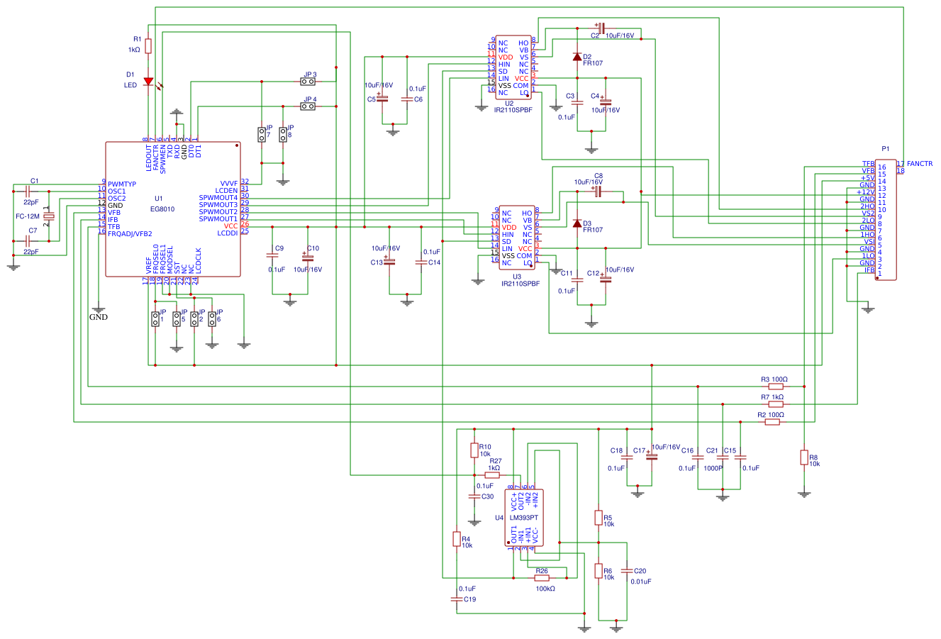
Task: Click the GND label below U1
Action: coord(98,317)
